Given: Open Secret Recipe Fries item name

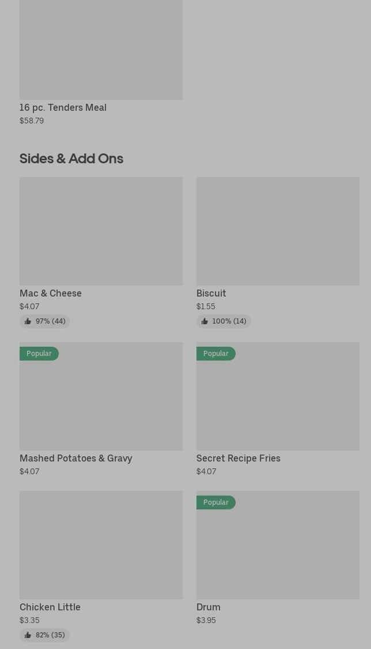Looking at the screenshot, I should [x=238, y=458].
